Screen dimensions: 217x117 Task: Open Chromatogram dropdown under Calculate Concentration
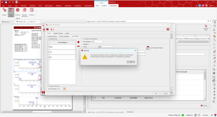(98, 42)
